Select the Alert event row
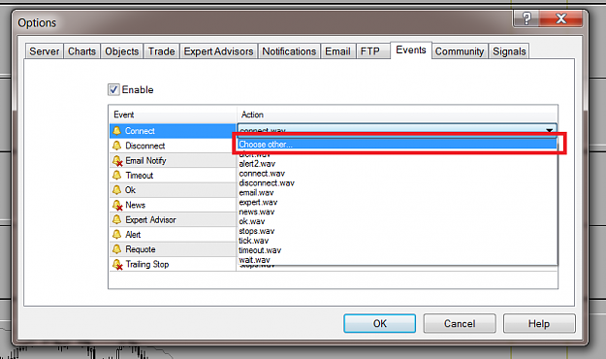Screen dimensions: 606x359 [x=173, y=235]
